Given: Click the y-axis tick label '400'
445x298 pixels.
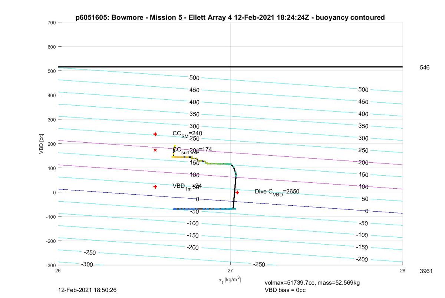Looking at the screenshot, I should pyautogui.click(x=52, y=95).
